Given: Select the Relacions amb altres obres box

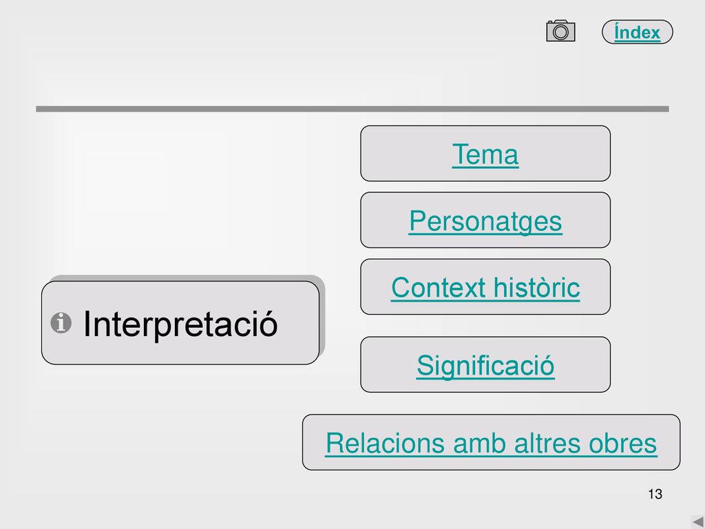Looking at the screenshot, I should click(491, 442).
